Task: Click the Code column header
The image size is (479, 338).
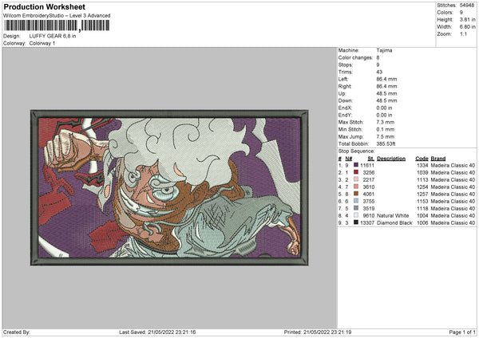Action: point(422,159)
